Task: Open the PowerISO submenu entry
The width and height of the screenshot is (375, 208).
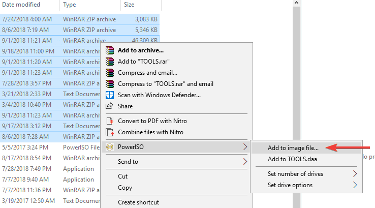Action: point(176,147)
